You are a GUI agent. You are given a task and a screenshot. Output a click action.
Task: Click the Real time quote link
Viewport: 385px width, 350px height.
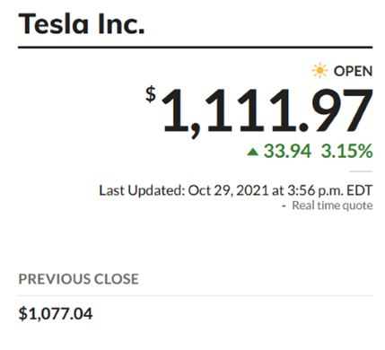[x=332, y=206]
